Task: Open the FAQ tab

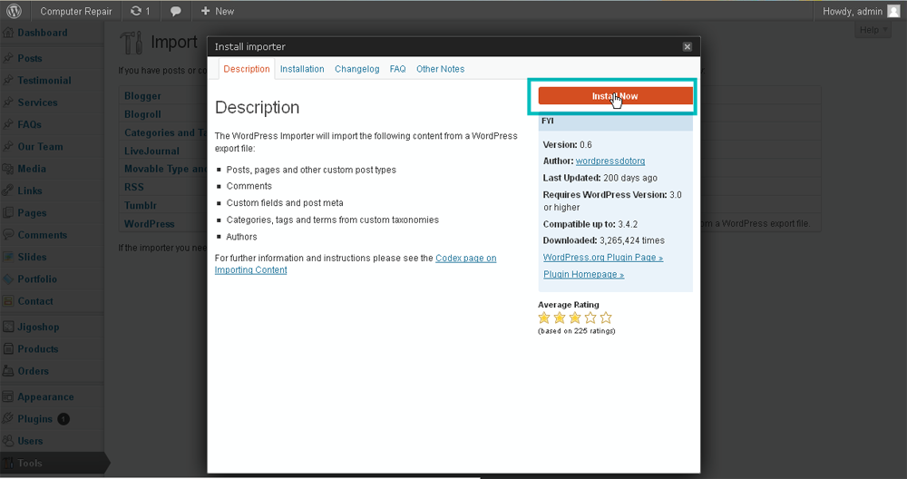Action: (397, 69)
